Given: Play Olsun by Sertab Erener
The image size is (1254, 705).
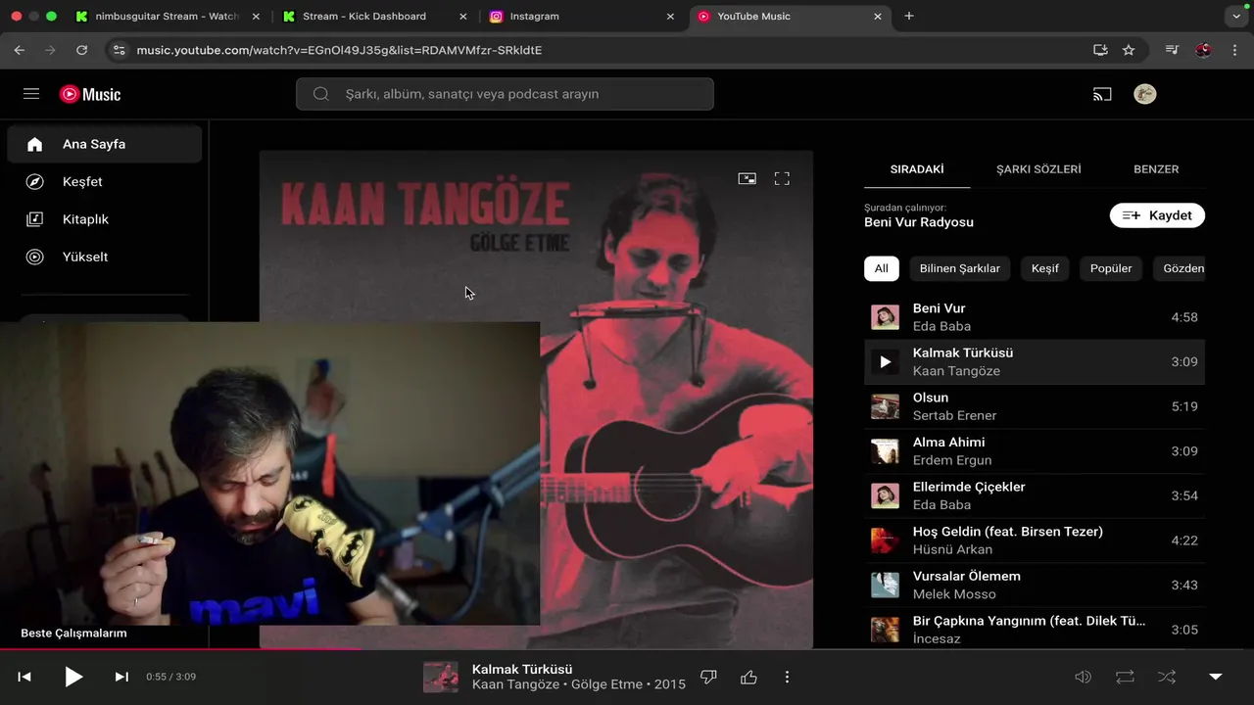Looking at the screenshot, I should click(x=1035, y=406).
